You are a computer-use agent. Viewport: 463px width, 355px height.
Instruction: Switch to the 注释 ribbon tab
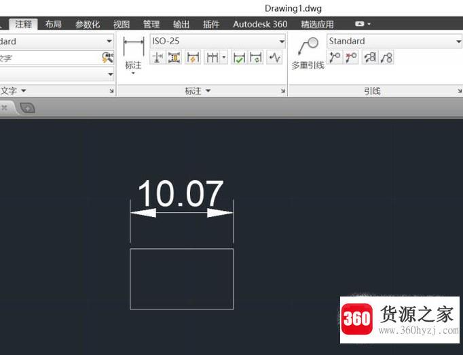click(x=23, y=24)
